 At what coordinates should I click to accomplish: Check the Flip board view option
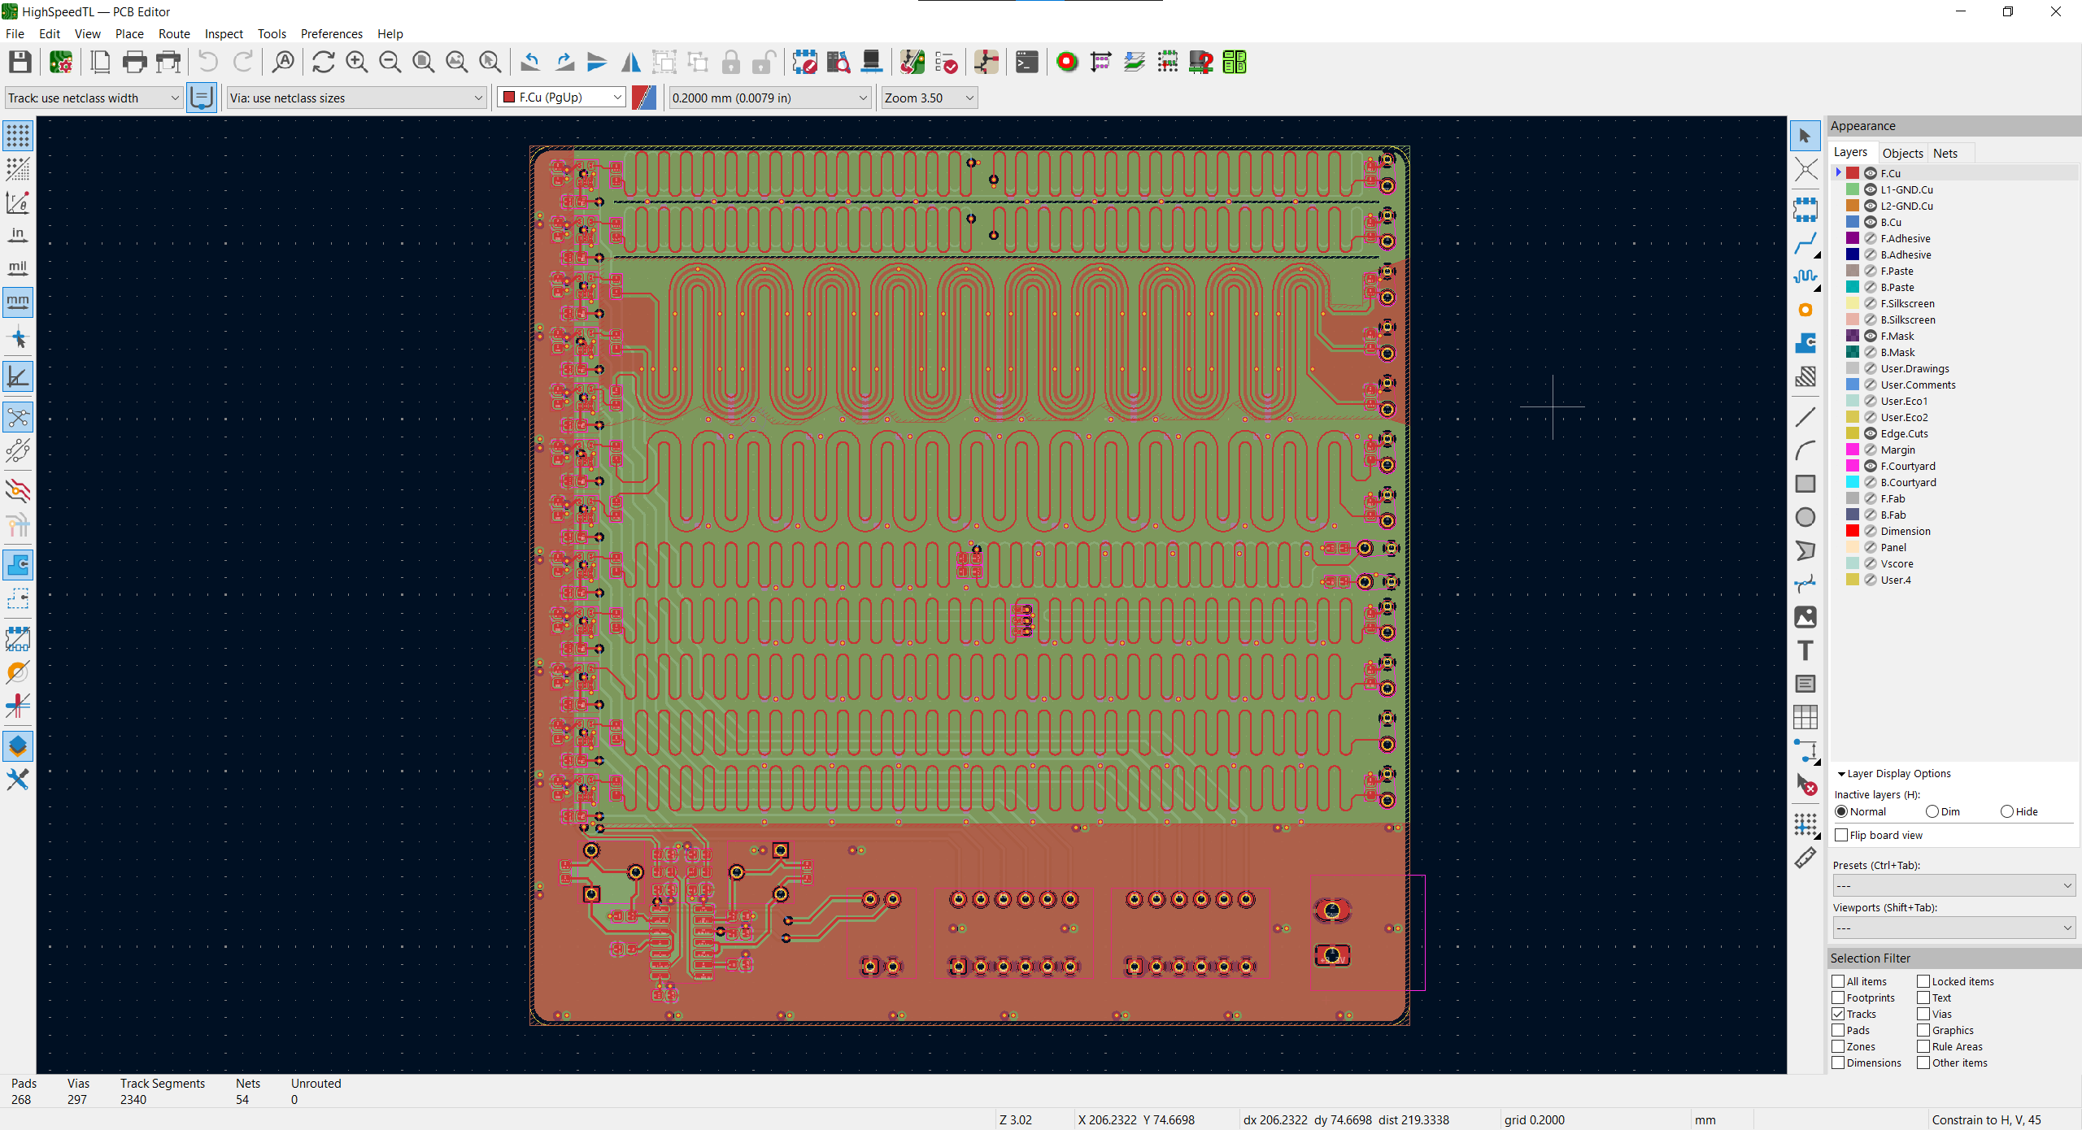point(1842,835)
